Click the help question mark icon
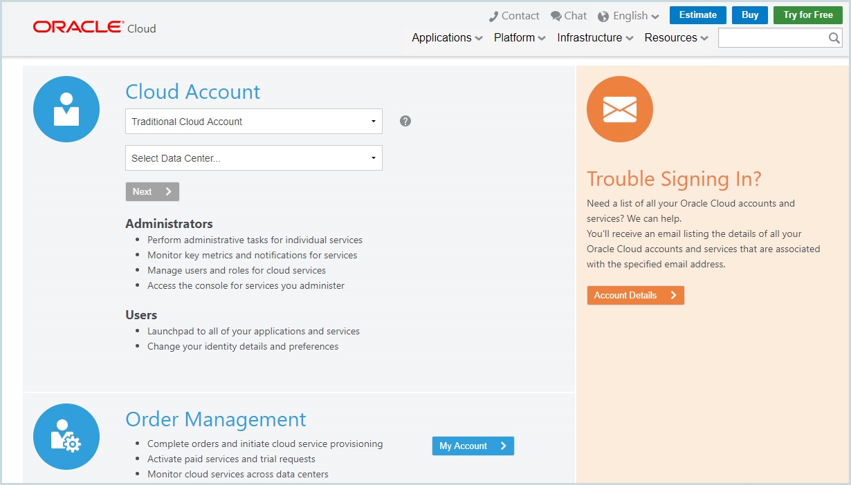Viewport: 851px width, 485px height. pos(405,121)
